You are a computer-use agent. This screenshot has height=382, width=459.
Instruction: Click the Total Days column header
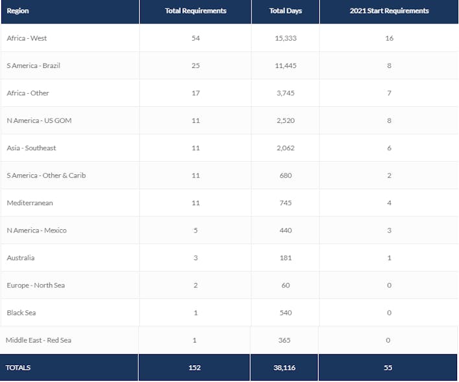click(285, 11)
